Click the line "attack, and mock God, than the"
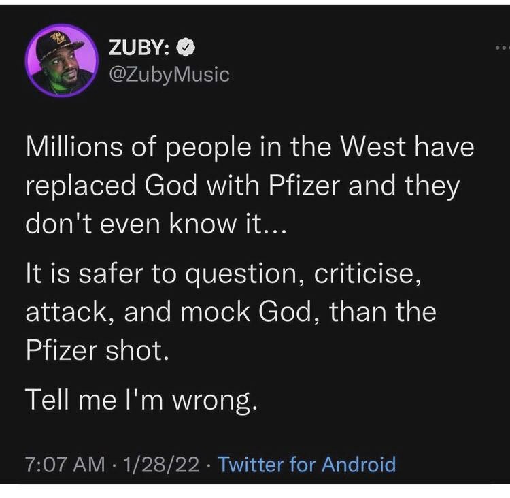Viewport: 510px width, 498px height. [x=231, y=312]
